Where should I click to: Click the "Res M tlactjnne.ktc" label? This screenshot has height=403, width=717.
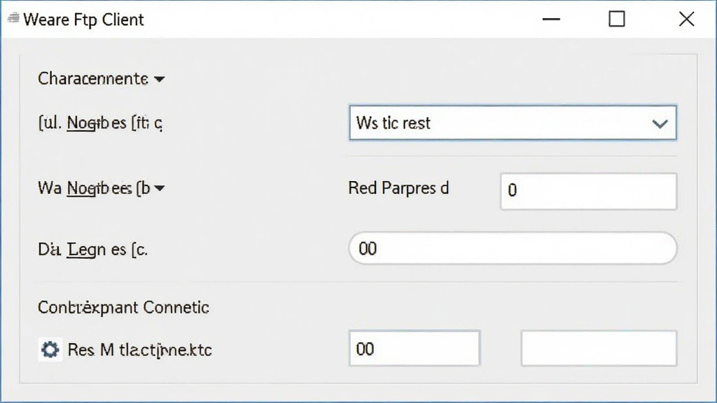139,350
